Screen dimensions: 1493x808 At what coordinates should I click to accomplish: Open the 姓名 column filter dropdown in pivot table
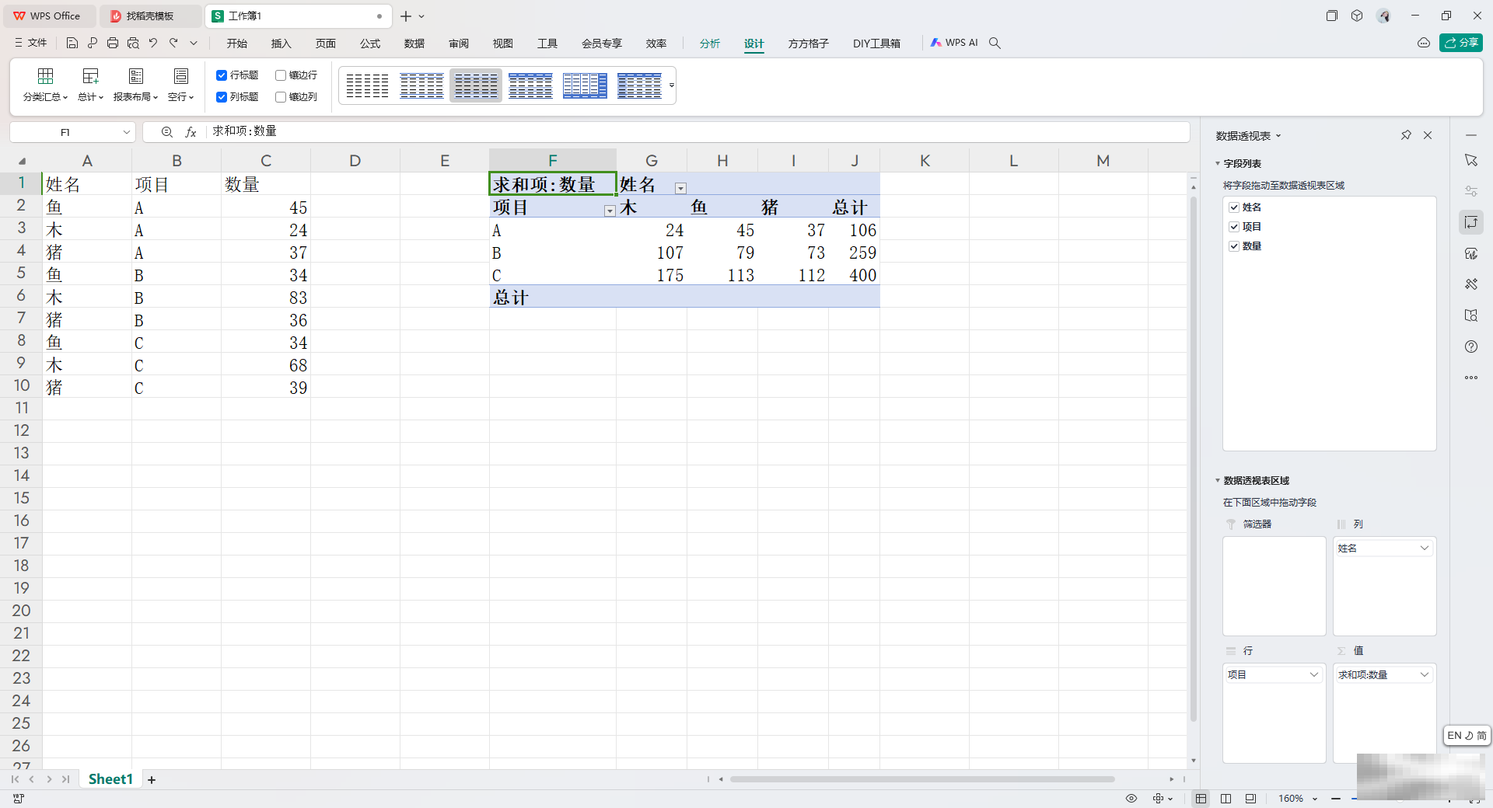pyautogui.click(x=680, y=188)
